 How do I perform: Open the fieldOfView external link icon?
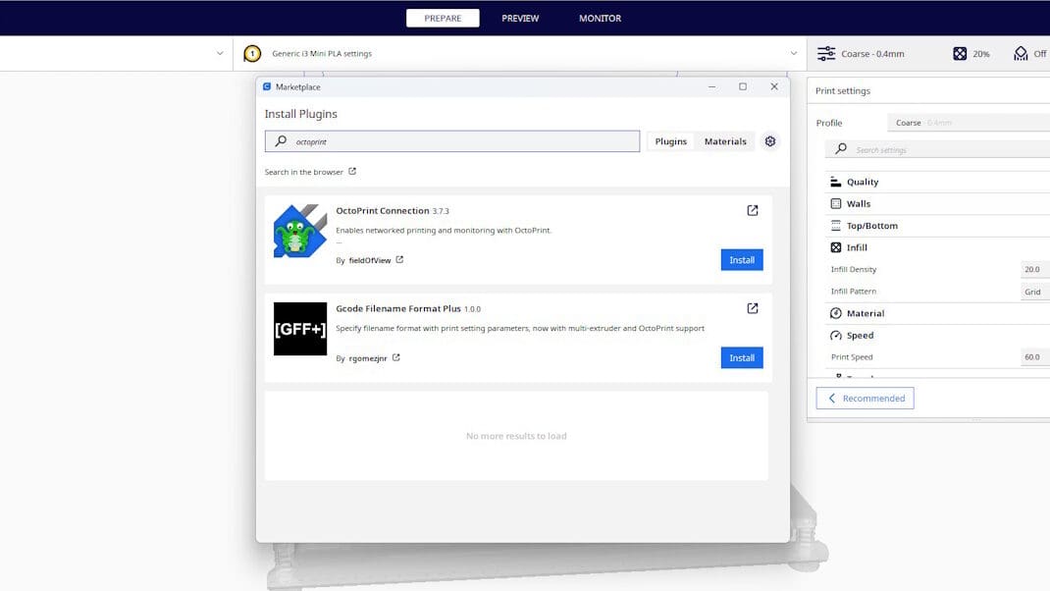click(399, 259)
